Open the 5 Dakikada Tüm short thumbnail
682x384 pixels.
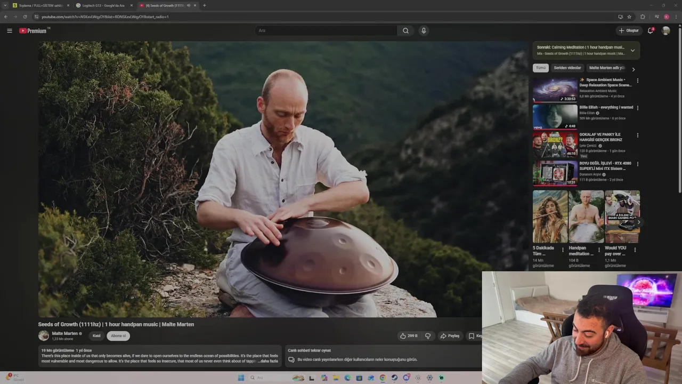[550, 217]
